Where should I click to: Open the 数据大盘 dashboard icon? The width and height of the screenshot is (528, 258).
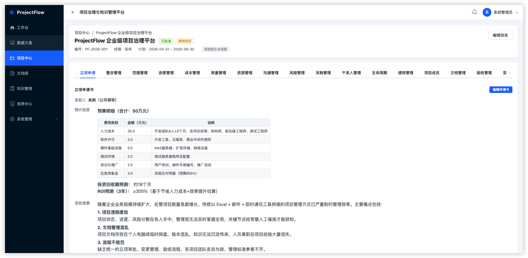(x=12, y=43)
